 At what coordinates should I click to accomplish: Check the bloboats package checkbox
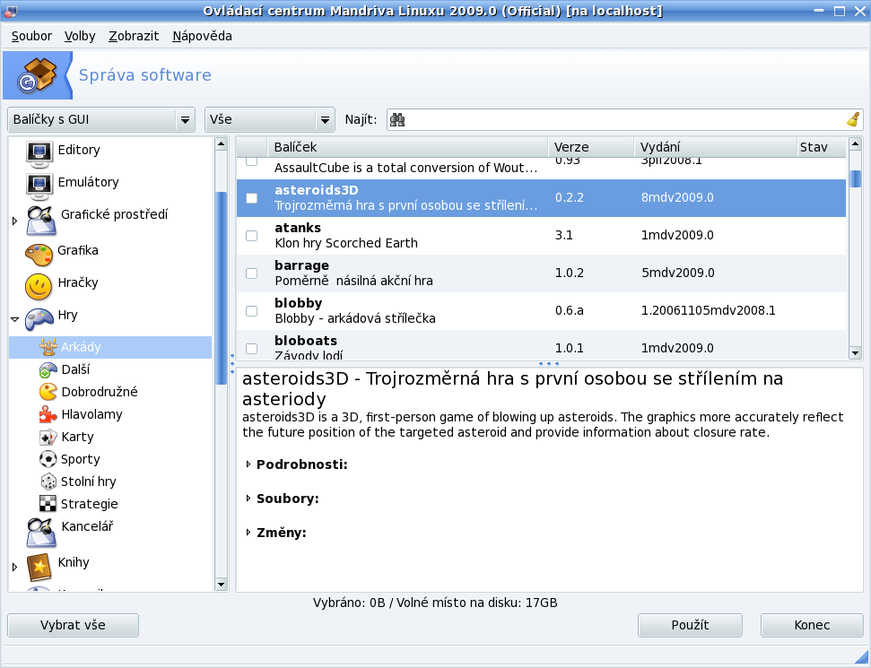click(252, 349)
